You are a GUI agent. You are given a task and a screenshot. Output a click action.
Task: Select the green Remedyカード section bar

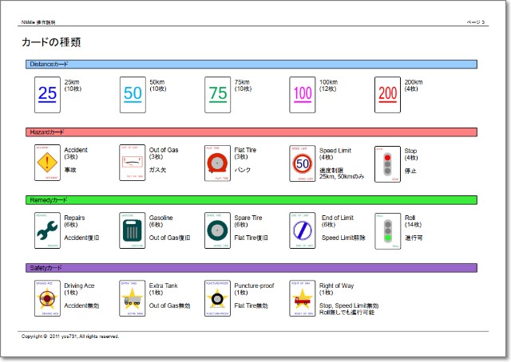[251, 199]
